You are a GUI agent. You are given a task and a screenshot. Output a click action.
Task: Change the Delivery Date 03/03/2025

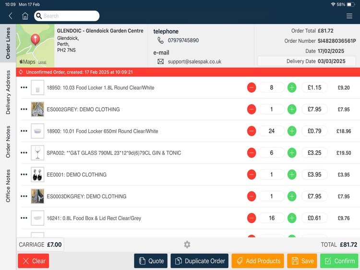[x=307, y=61]
